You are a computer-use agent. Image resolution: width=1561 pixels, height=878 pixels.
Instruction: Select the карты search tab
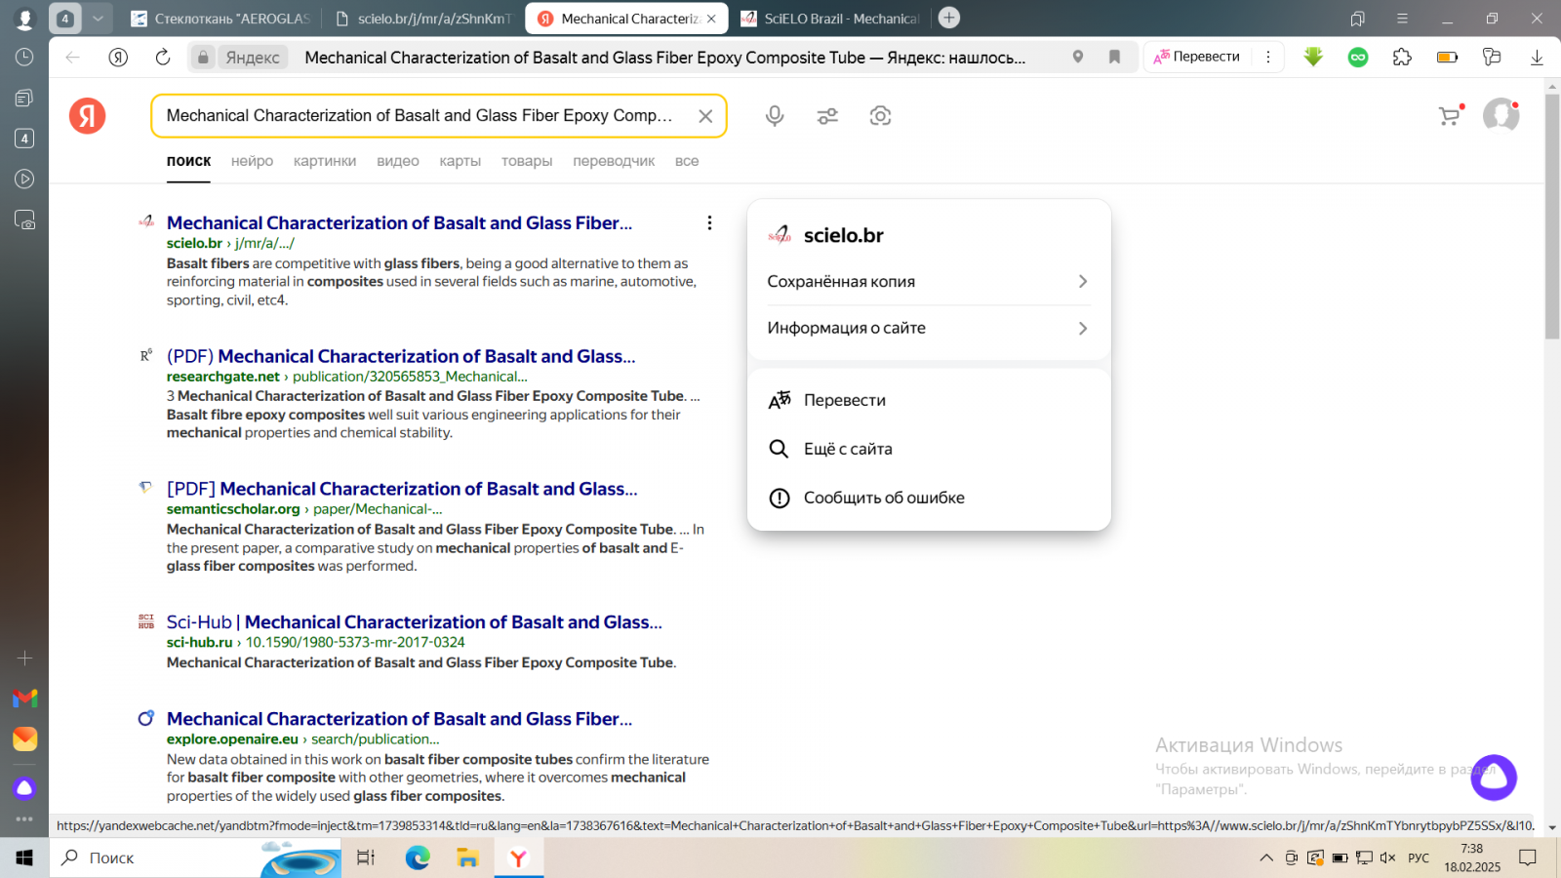point(460,161)
